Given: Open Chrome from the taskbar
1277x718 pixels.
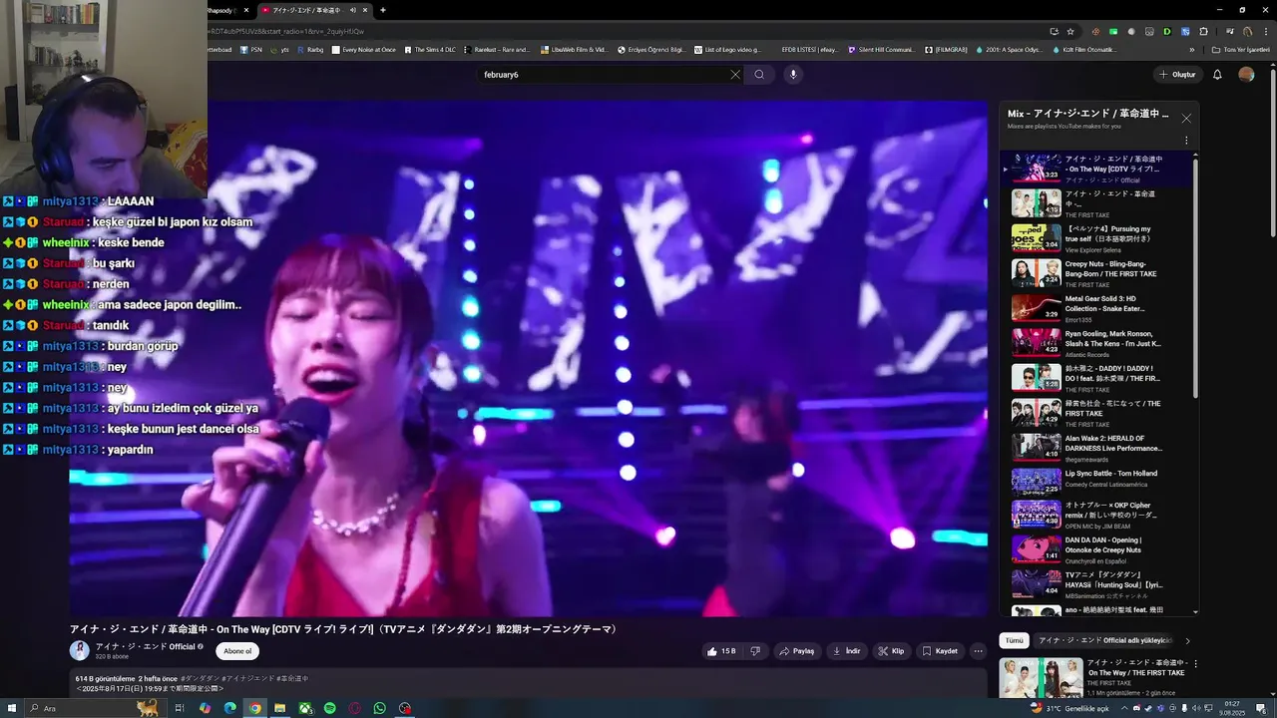Looking at the screenshot, I should pos(255,708).
